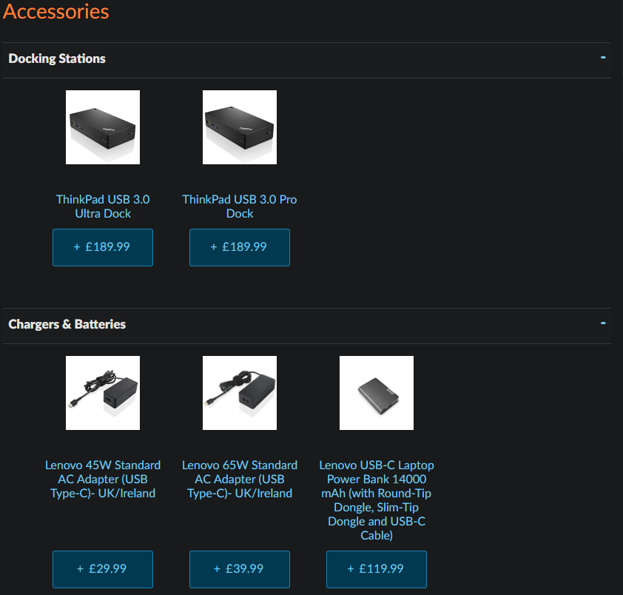The image size is (623, 595).
Task: Open the ThinkPad USB 3.0 Ultra Dock link
Action: tap(103, 206)
